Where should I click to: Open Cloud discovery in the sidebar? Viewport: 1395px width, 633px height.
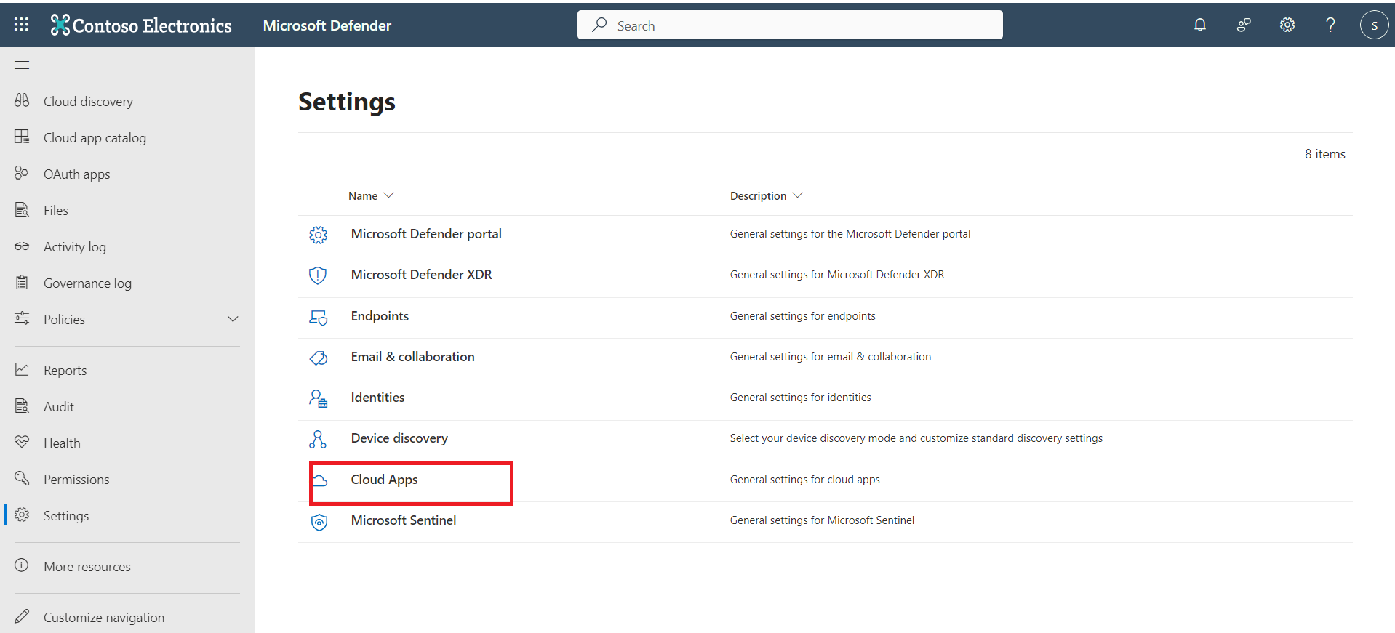88,102
